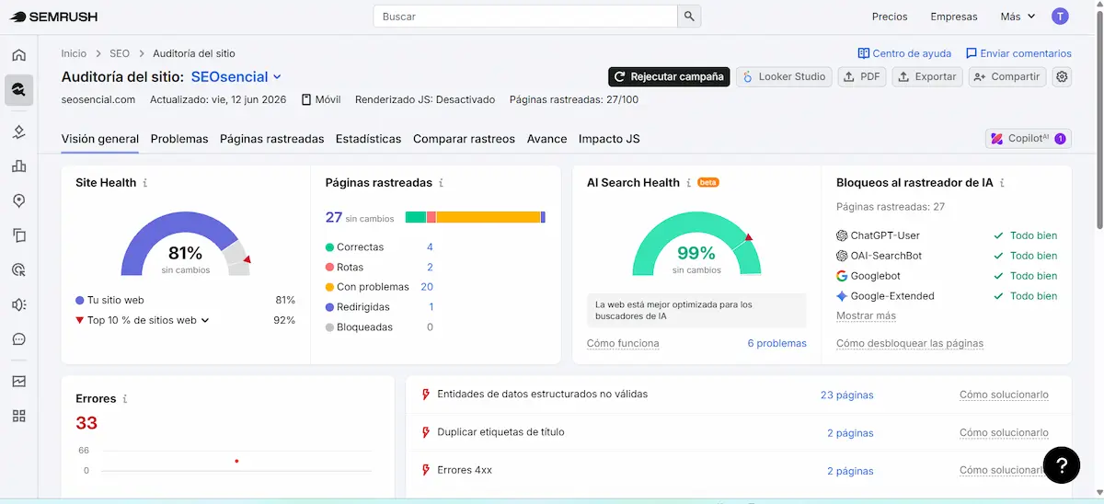
Task: Export as PDF button
Action: (862, 77)
